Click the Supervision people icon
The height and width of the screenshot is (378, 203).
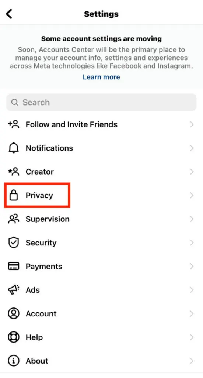click(x=14, y=219)
